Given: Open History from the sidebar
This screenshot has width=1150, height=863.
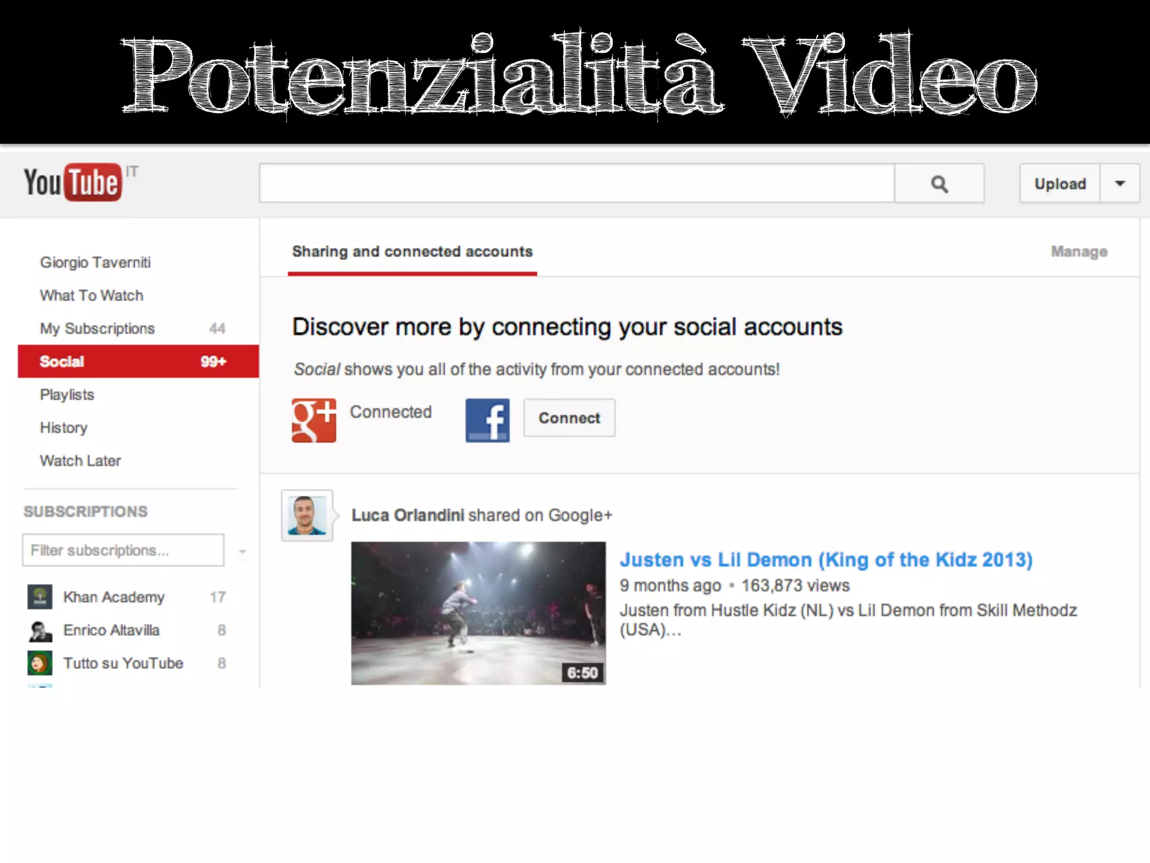Looking at the screenshot, I should click(x=63, y=428).
